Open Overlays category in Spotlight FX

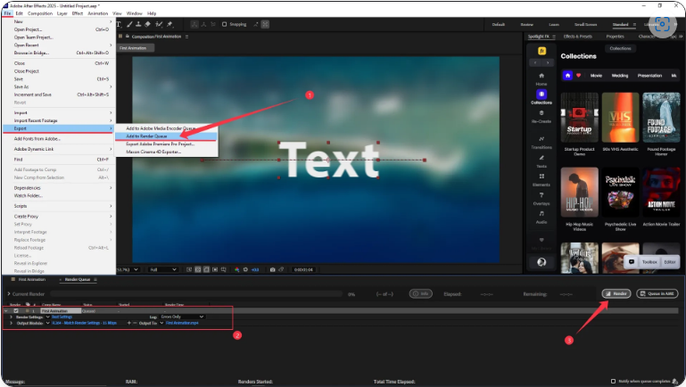(541, 199)
